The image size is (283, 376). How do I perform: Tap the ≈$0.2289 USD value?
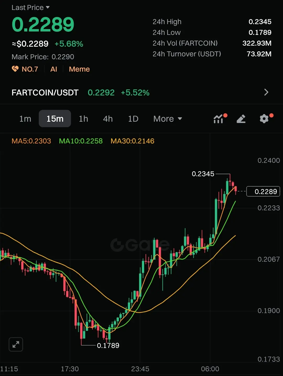pyautogui.click(x=30, y=44)
